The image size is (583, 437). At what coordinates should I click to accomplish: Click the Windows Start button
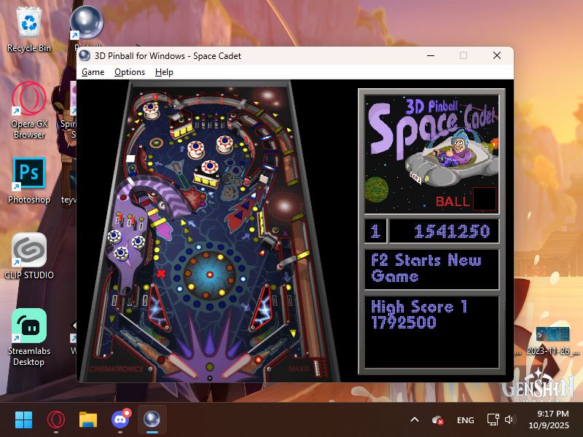point(24,420)
